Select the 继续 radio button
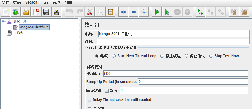The width and height of the screenshot is (252, 109). (x=97, y=56)
